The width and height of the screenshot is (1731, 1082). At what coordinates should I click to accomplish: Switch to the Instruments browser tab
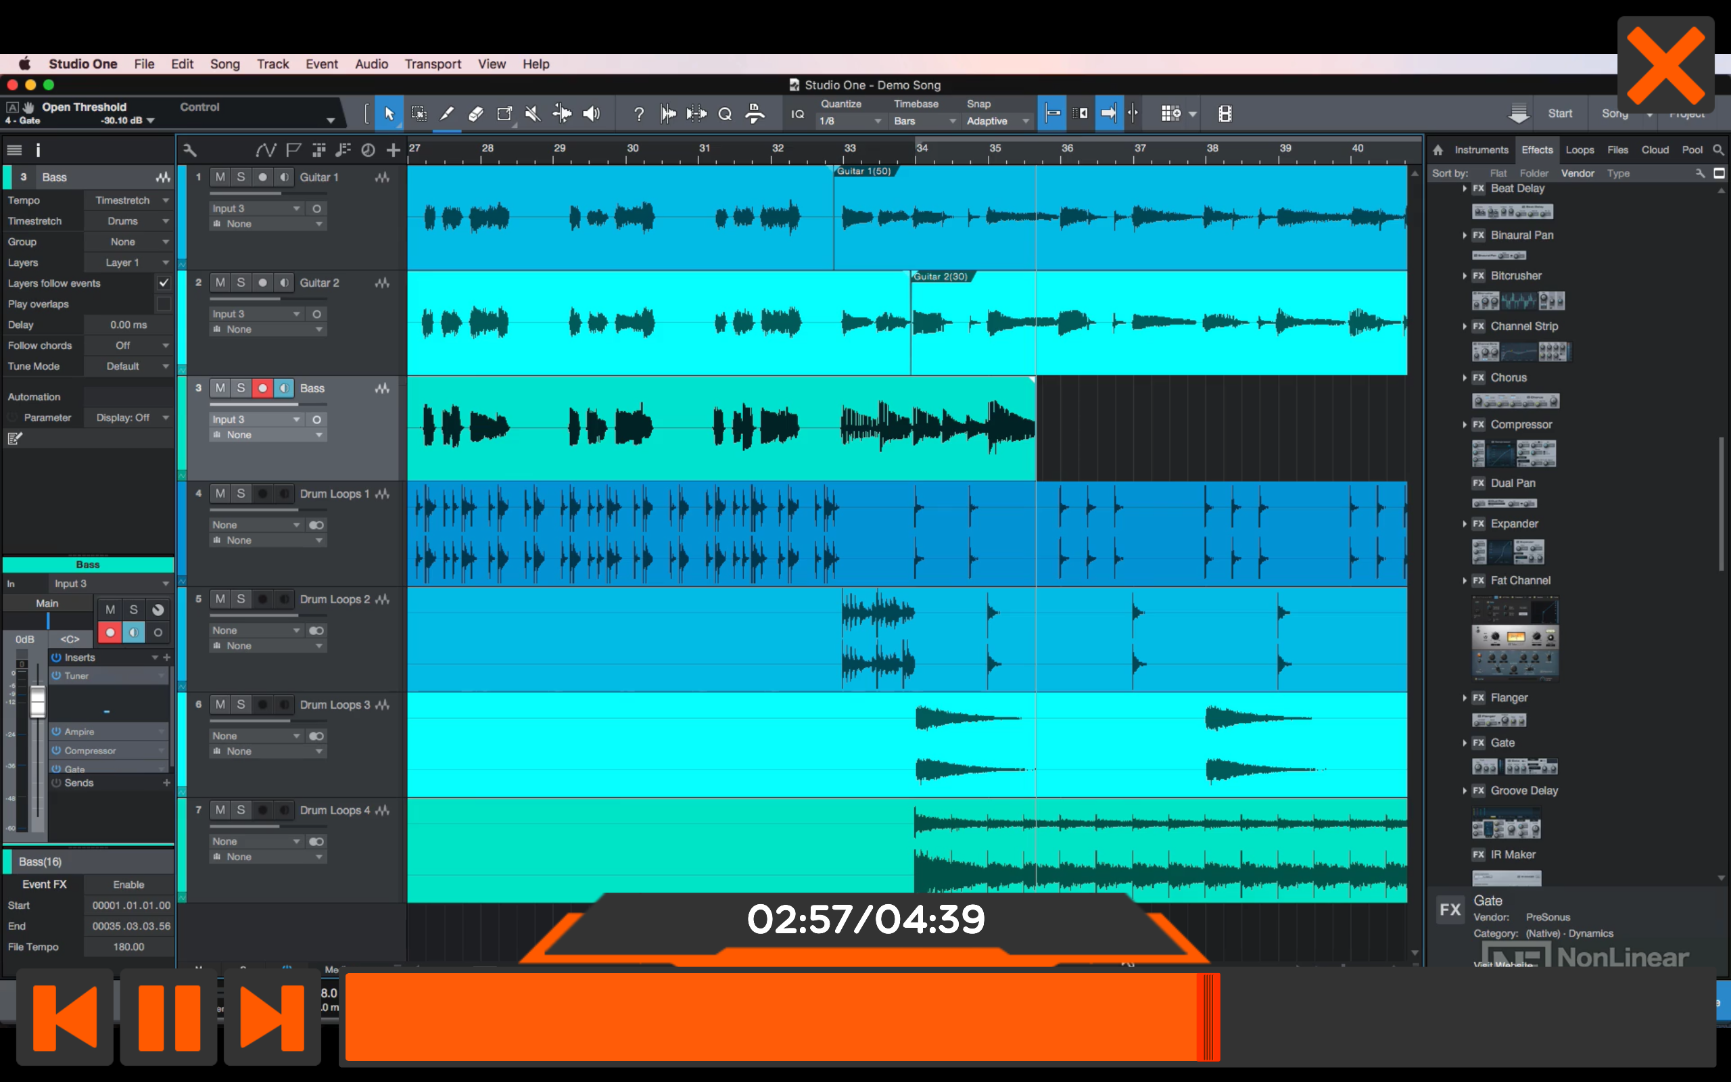click(x=1481, y=149)
